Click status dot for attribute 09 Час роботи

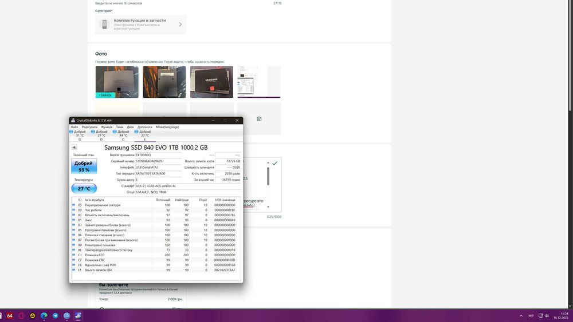click(x=73, y=210)
